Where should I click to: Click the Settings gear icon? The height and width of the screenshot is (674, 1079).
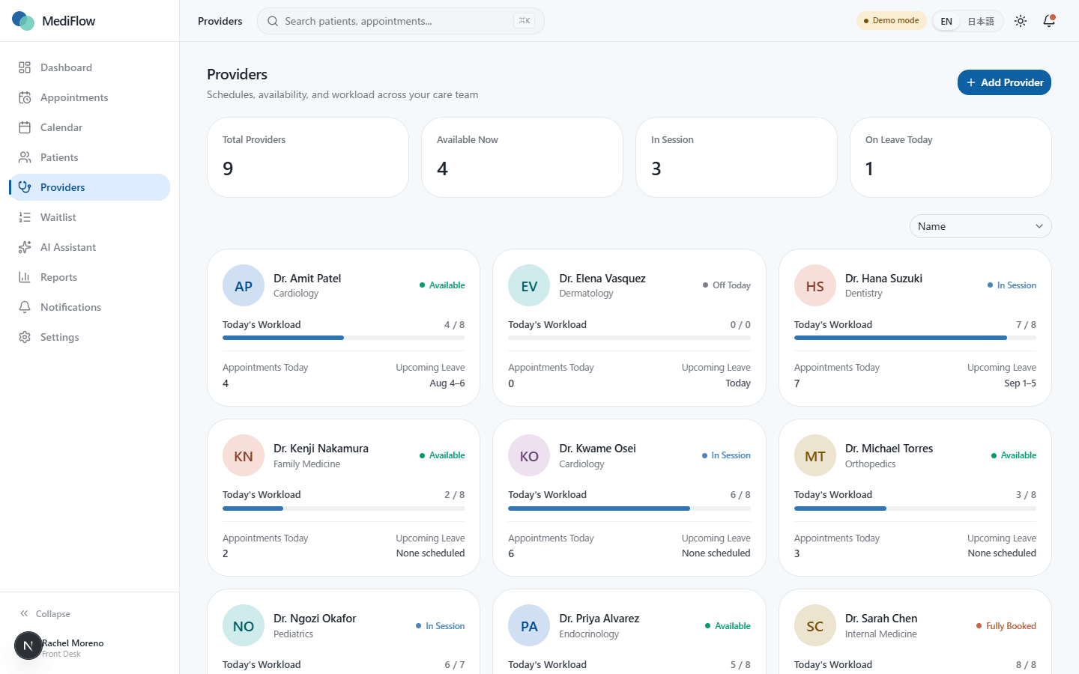pos(25,337)
